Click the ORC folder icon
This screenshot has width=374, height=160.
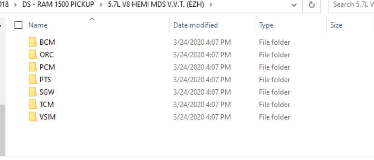coord(32,55)
